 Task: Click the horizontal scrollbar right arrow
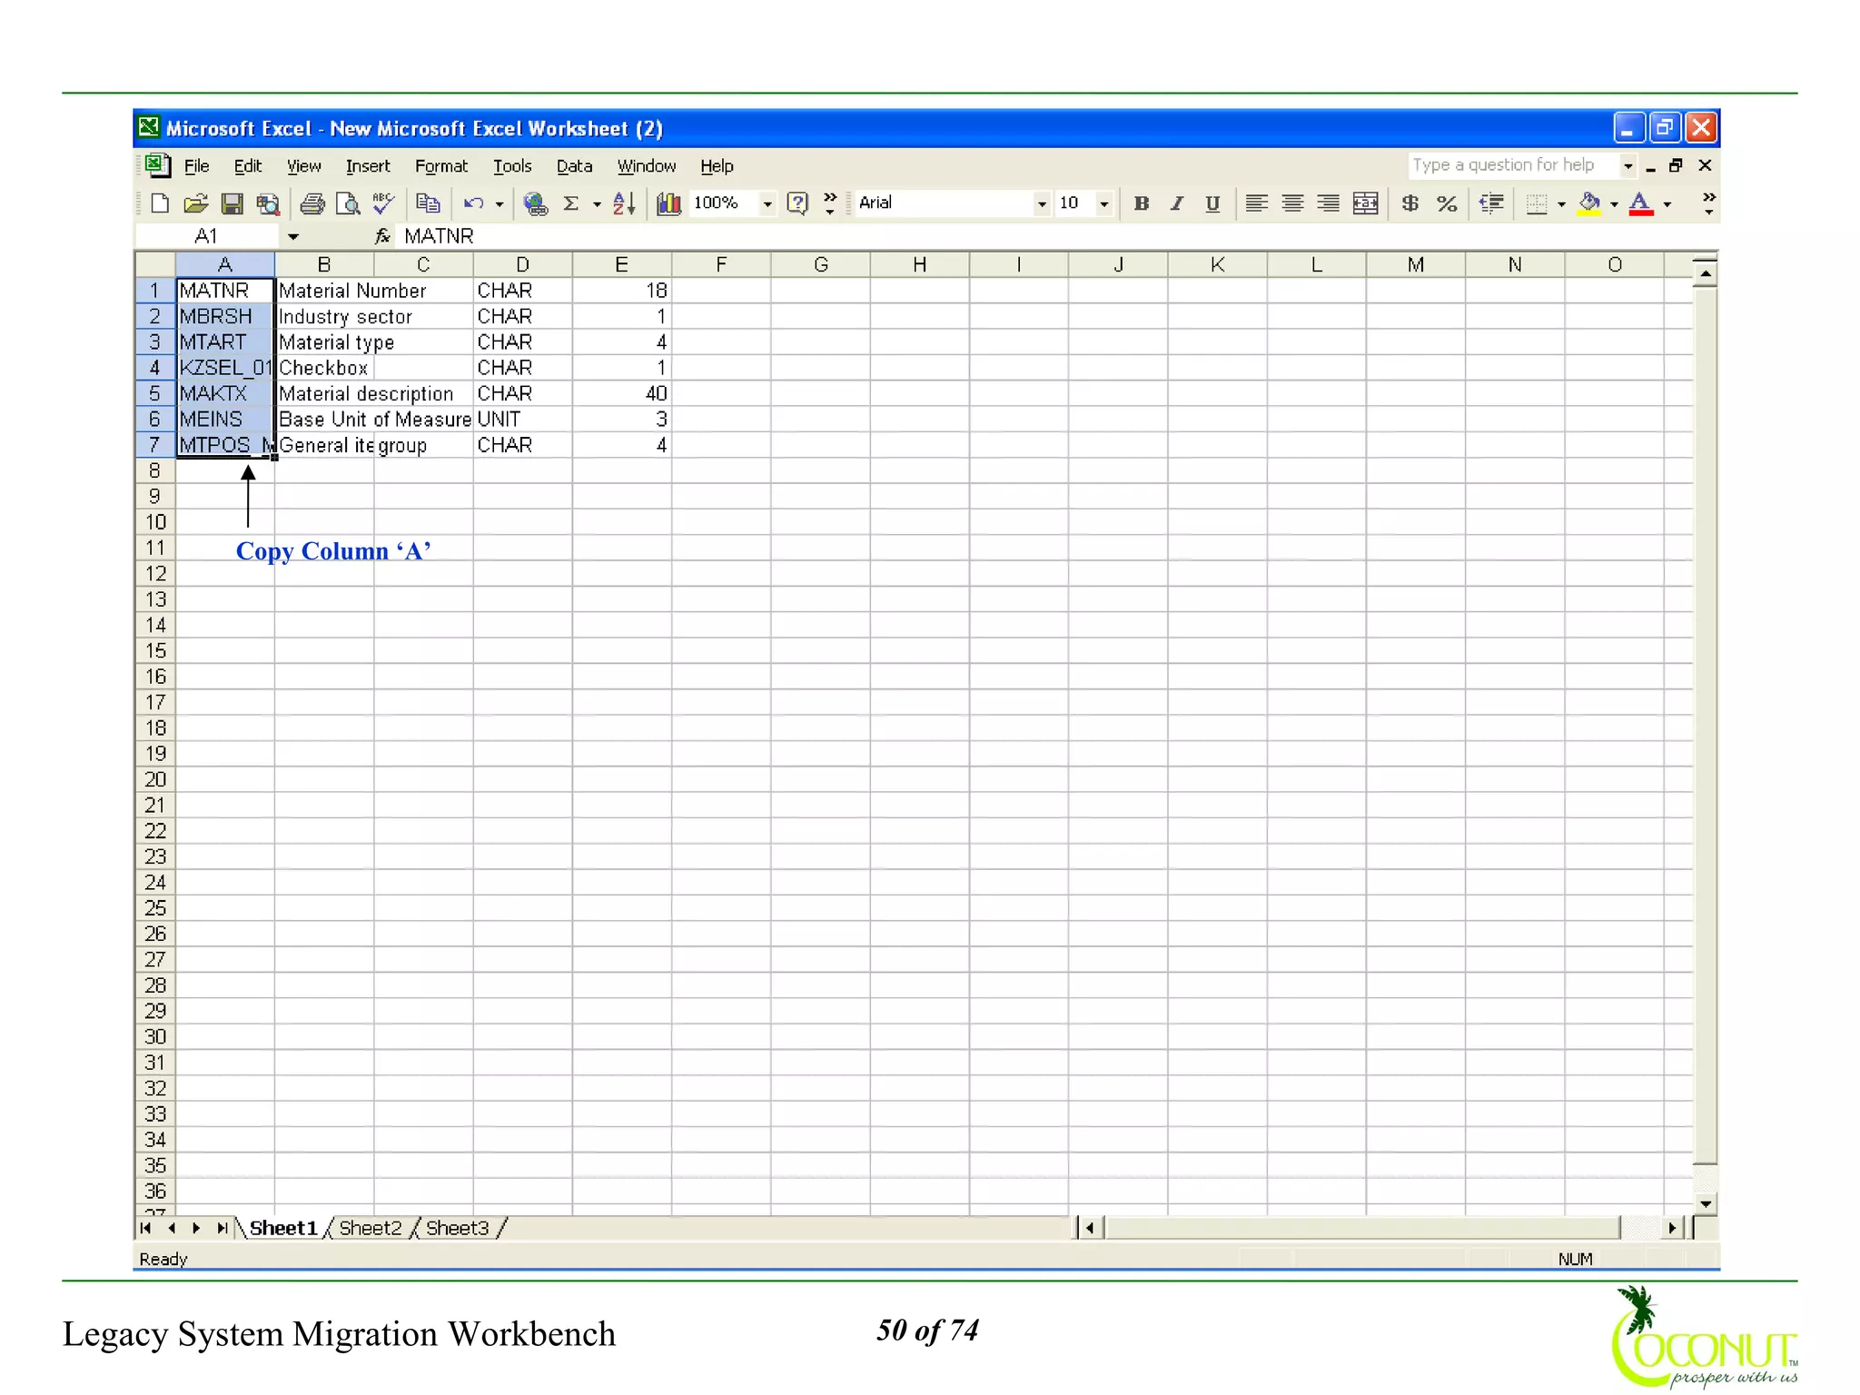(1671, 1228)
